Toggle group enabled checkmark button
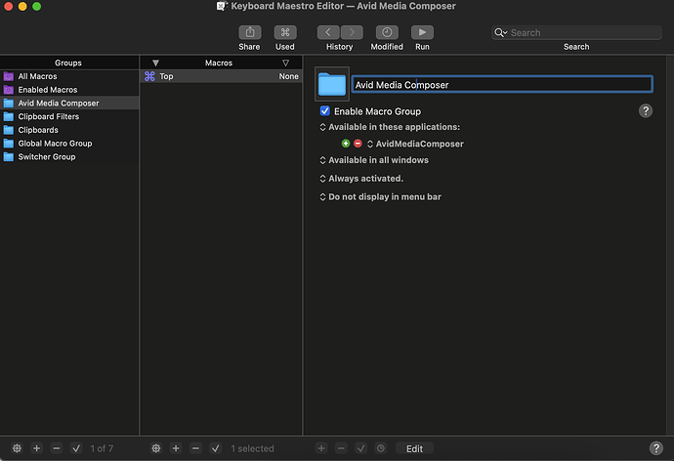This screenshot has height=461, width=674. pyautogui.click(x=76, y=448)
